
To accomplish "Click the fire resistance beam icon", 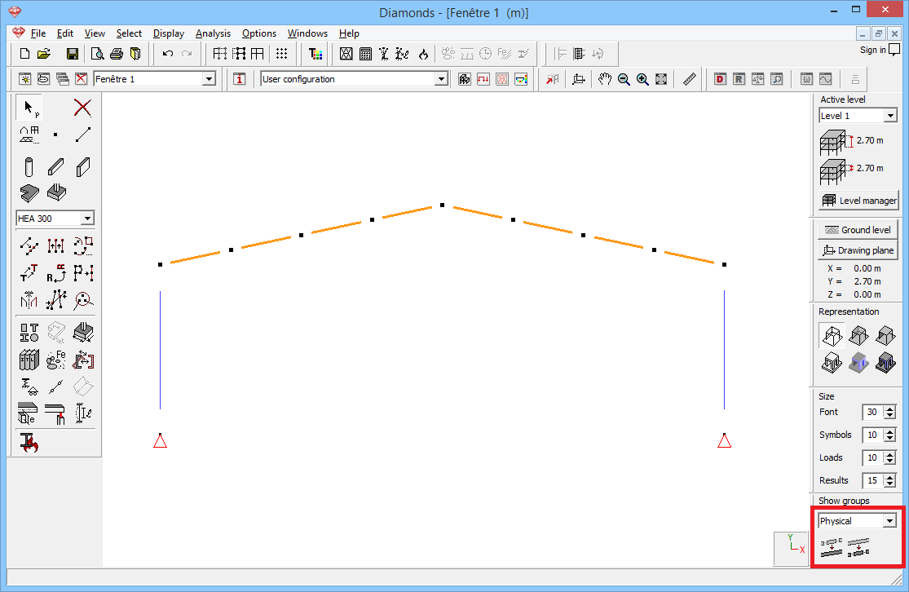I will click(29, 443).
